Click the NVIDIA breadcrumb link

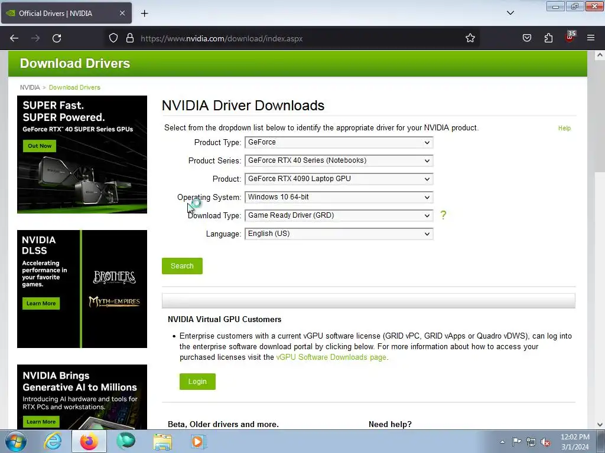coord(30,87)
